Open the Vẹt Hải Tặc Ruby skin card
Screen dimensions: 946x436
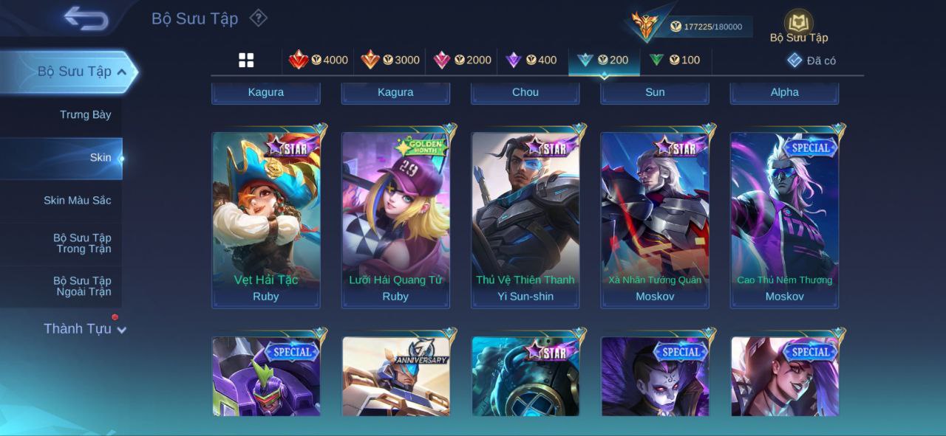pos(266,219)
